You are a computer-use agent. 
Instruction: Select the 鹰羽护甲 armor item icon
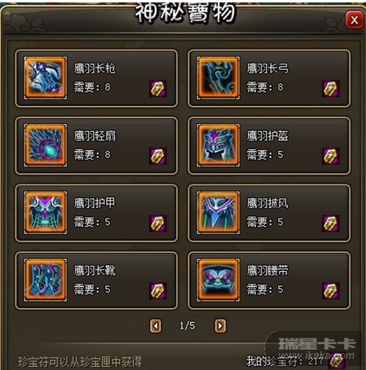pyautogui.click(x=46, y=213)
